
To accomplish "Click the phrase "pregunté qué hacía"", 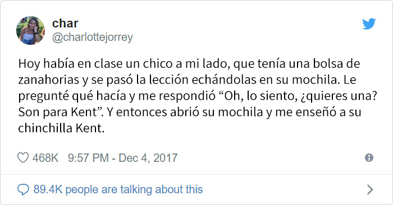I will pyautogui.click(x=72, y=96).
